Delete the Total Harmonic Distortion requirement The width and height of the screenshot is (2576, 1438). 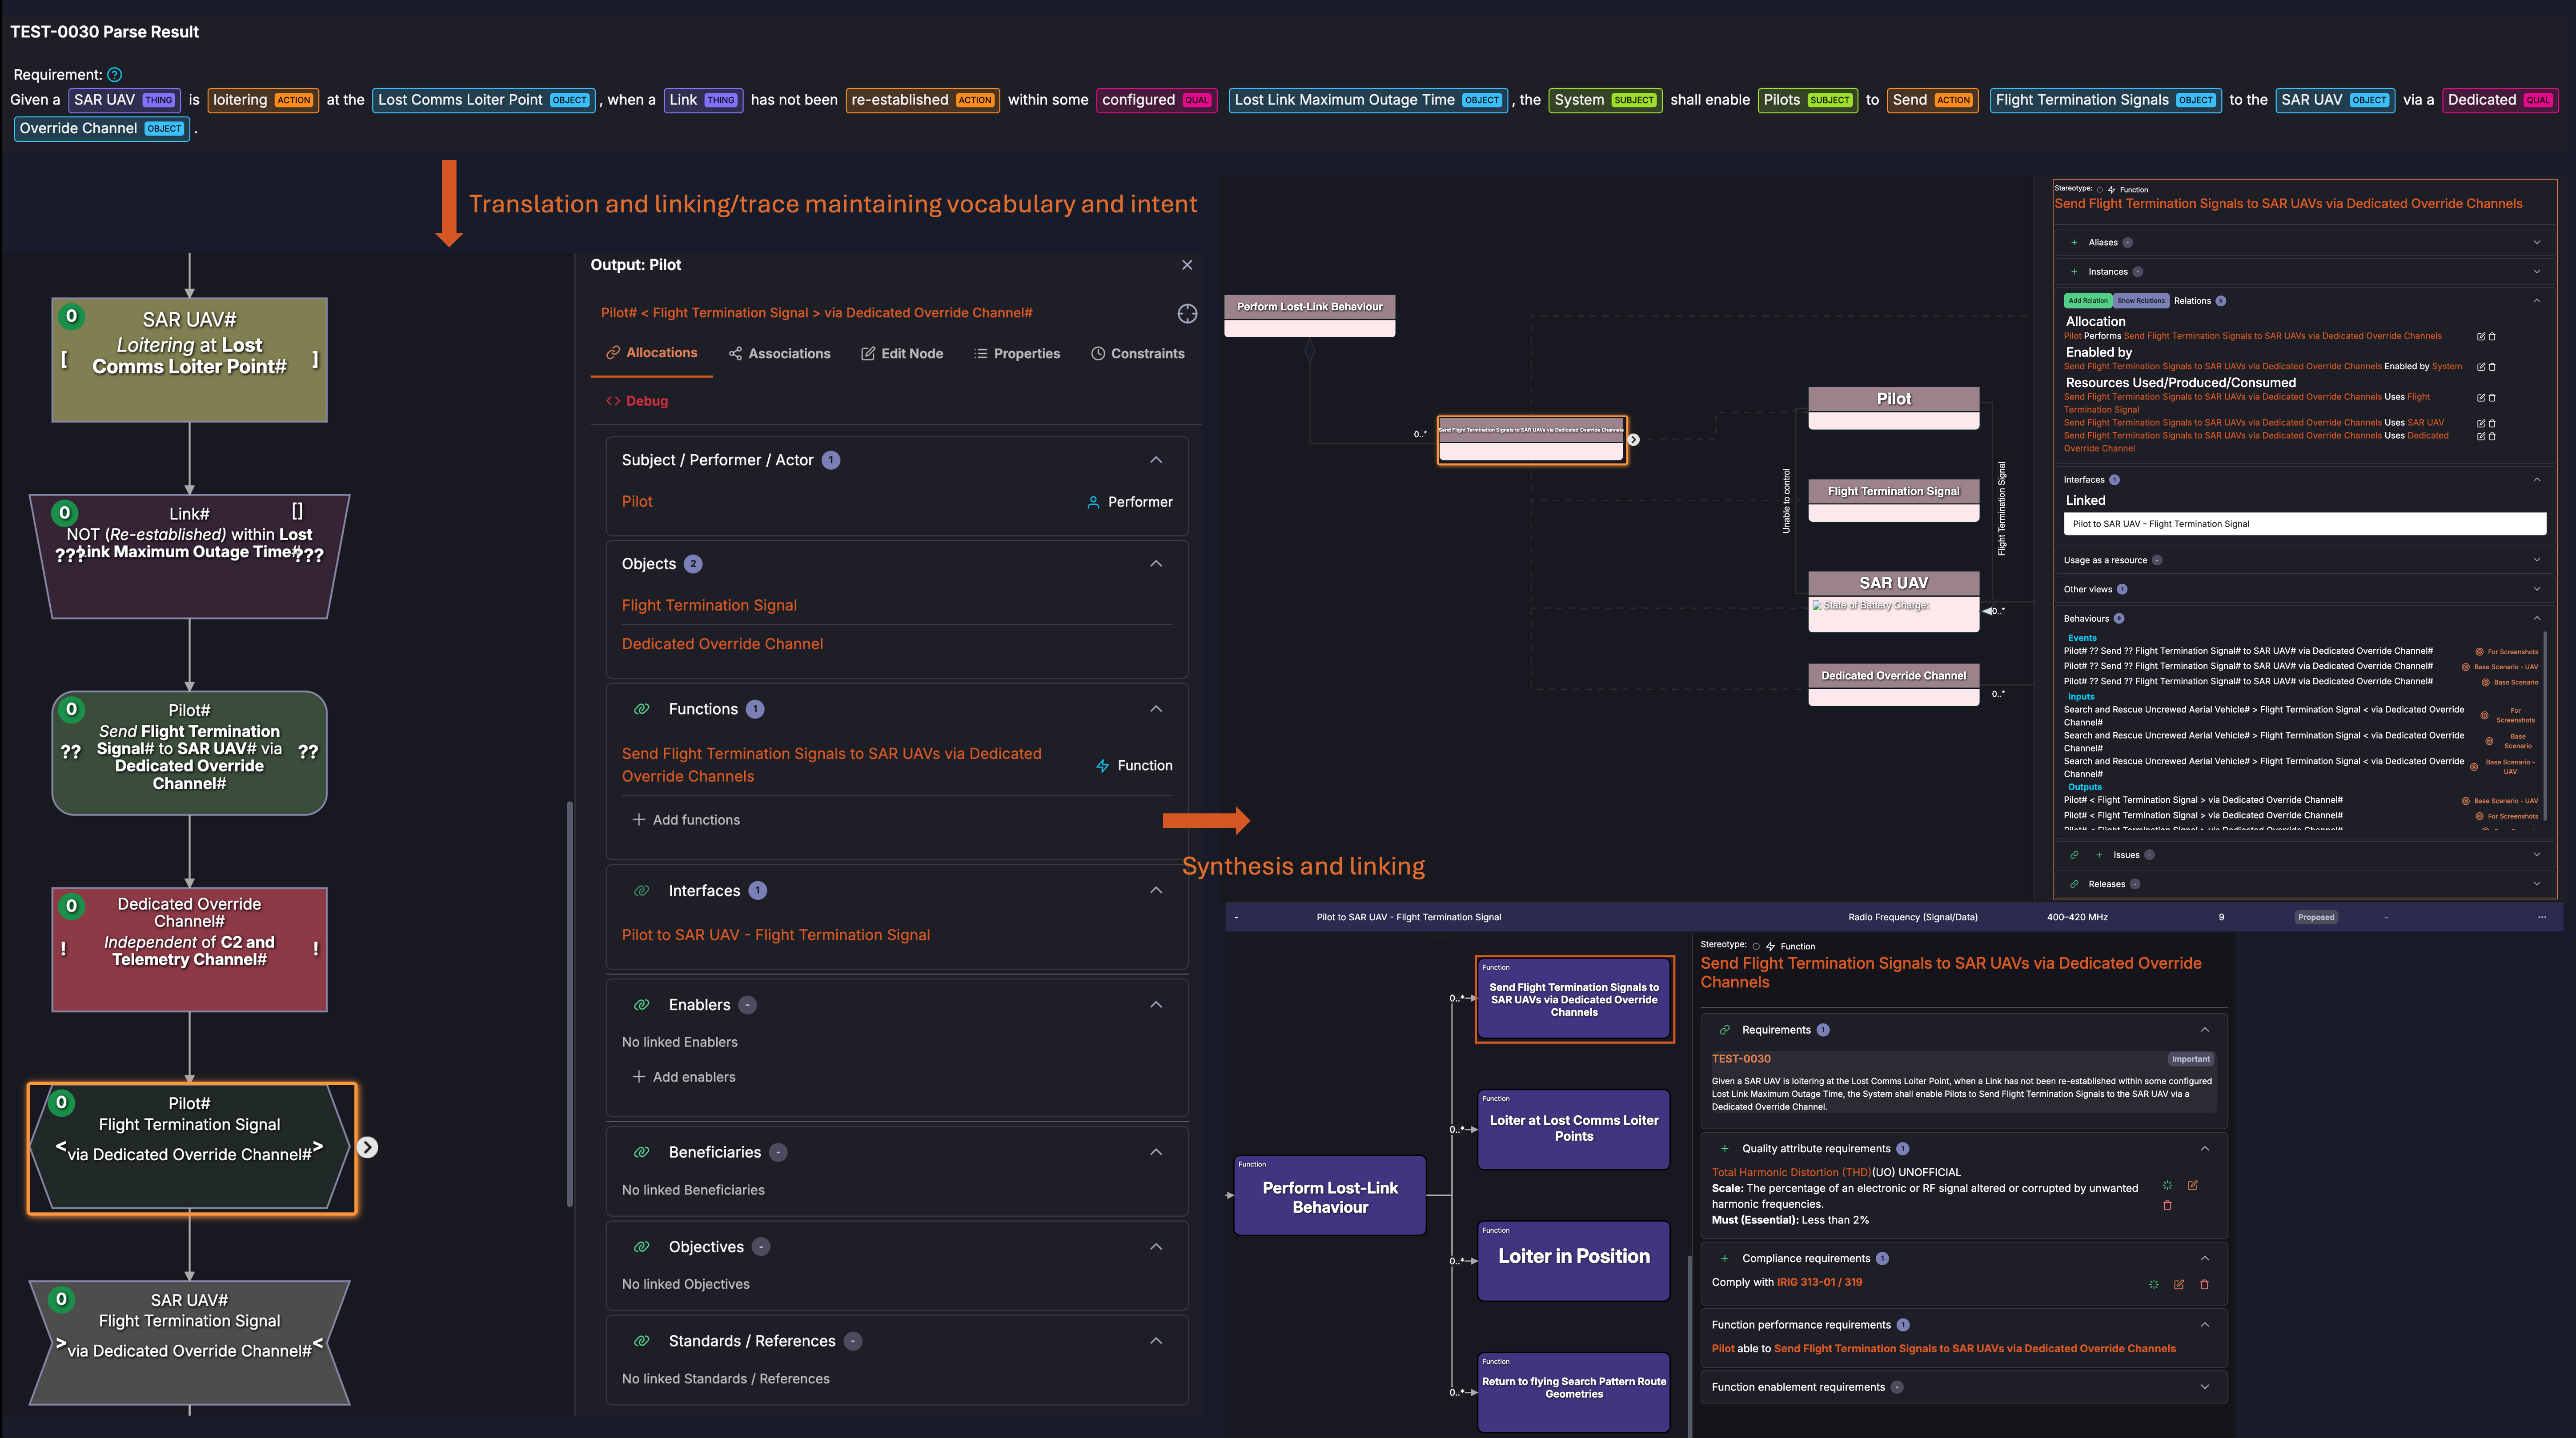[x=2167, y=1206]
